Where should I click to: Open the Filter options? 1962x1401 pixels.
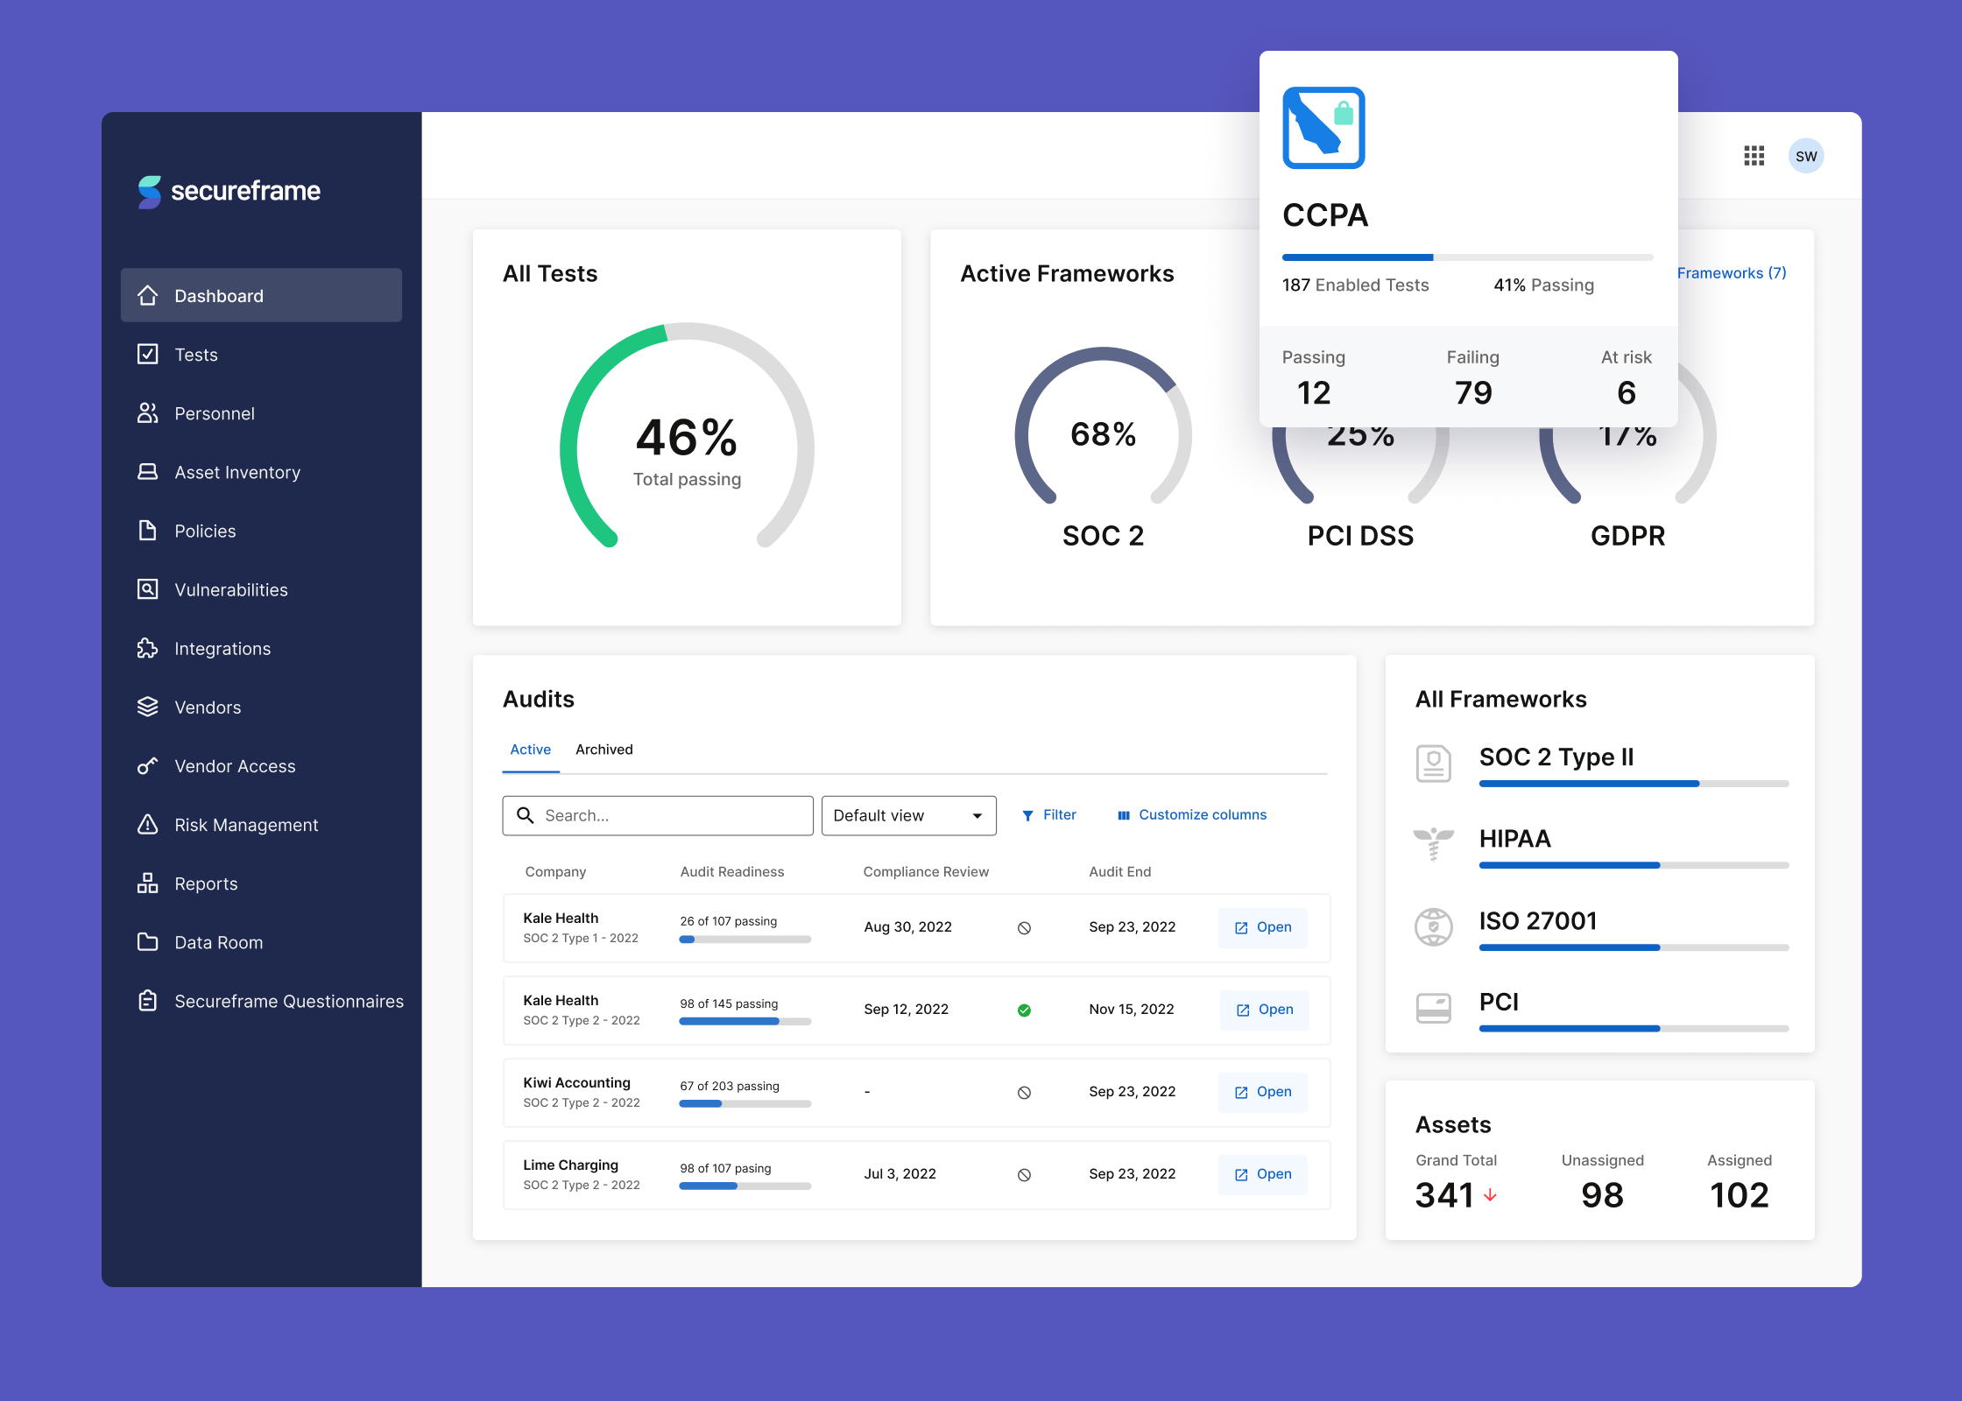click(x=1049, y=814)
